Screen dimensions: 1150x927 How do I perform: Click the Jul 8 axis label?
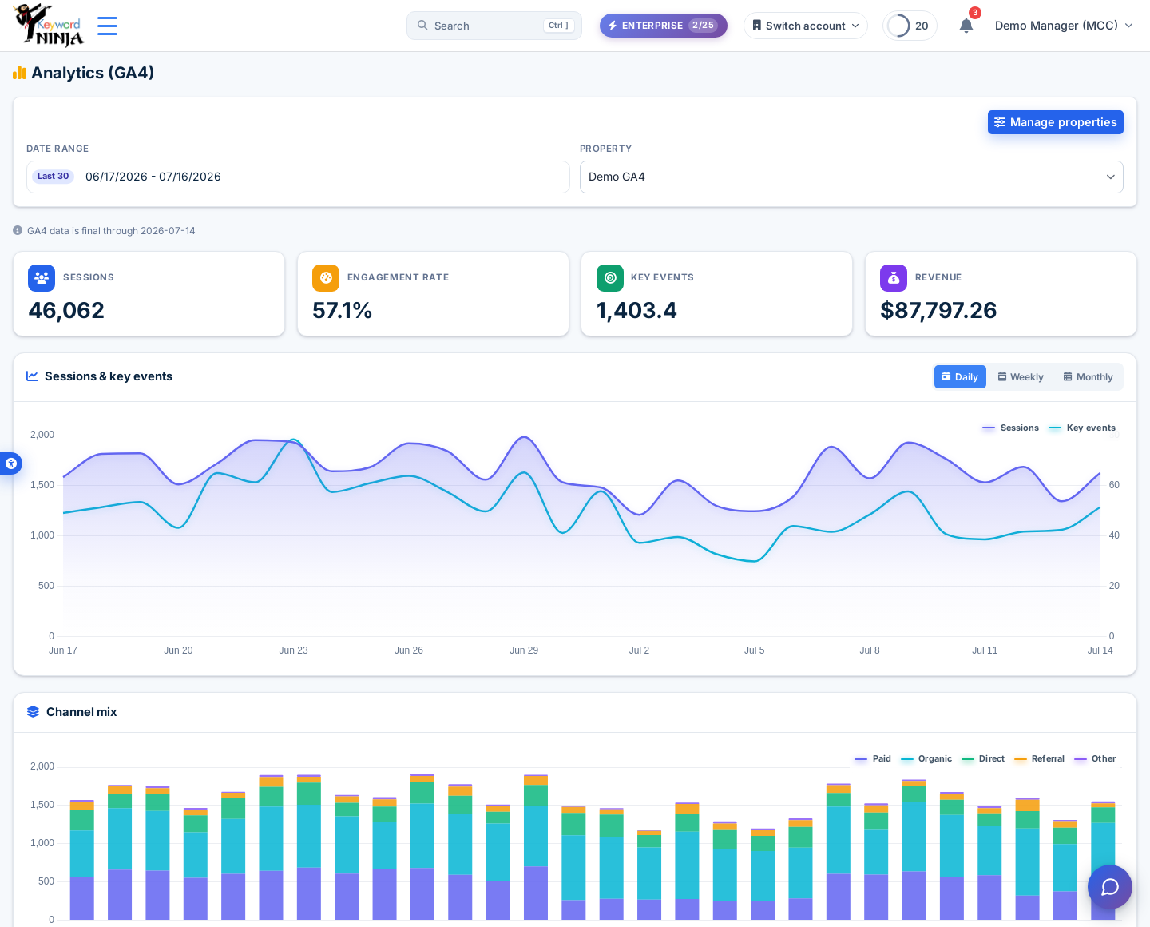pos(870,650)
